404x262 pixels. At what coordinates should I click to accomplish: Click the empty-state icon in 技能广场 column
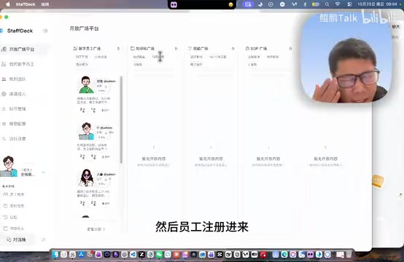[211, 147]
